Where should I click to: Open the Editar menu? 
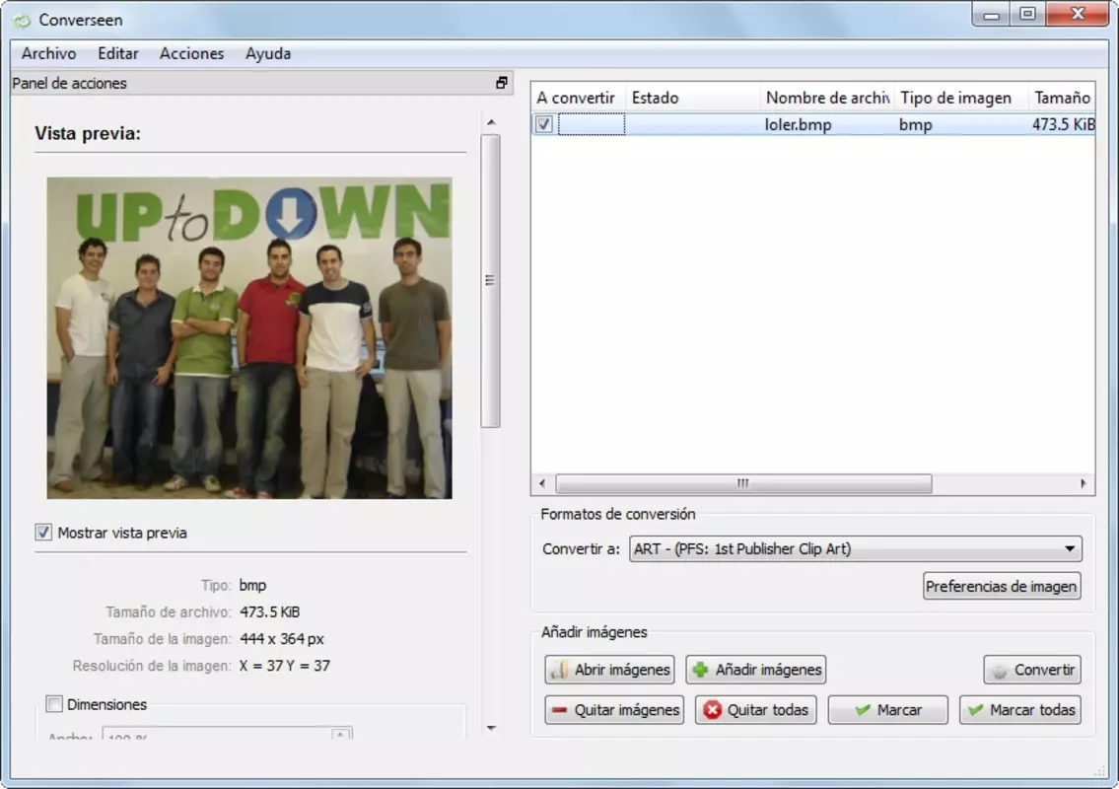117,53
